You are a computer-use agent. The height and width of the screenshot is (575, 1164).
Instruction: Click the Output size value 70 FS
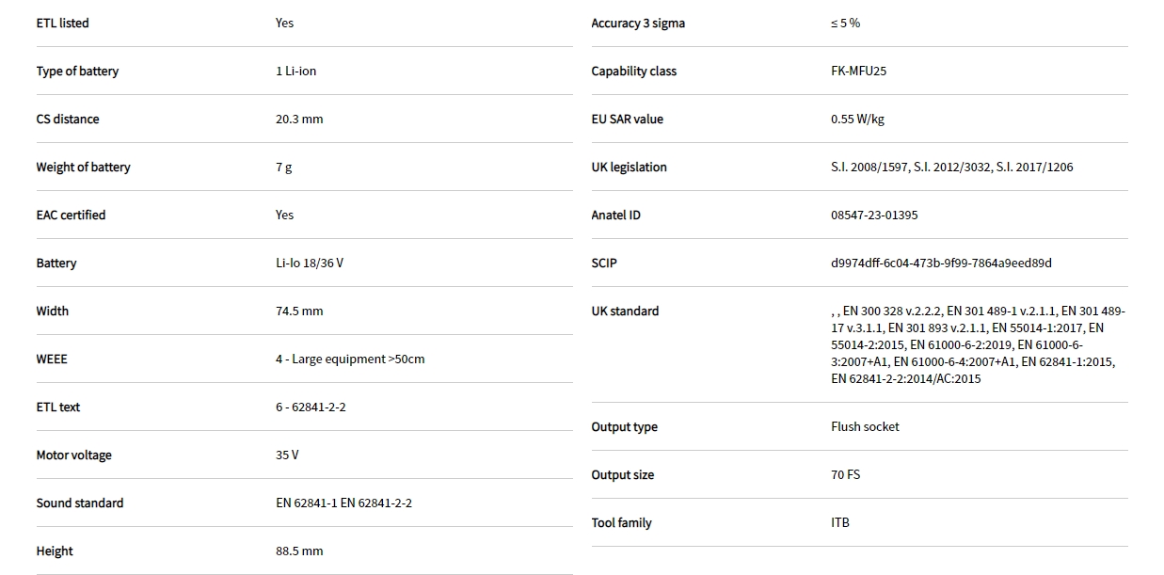pyautogui.click(x=845, y=475)
